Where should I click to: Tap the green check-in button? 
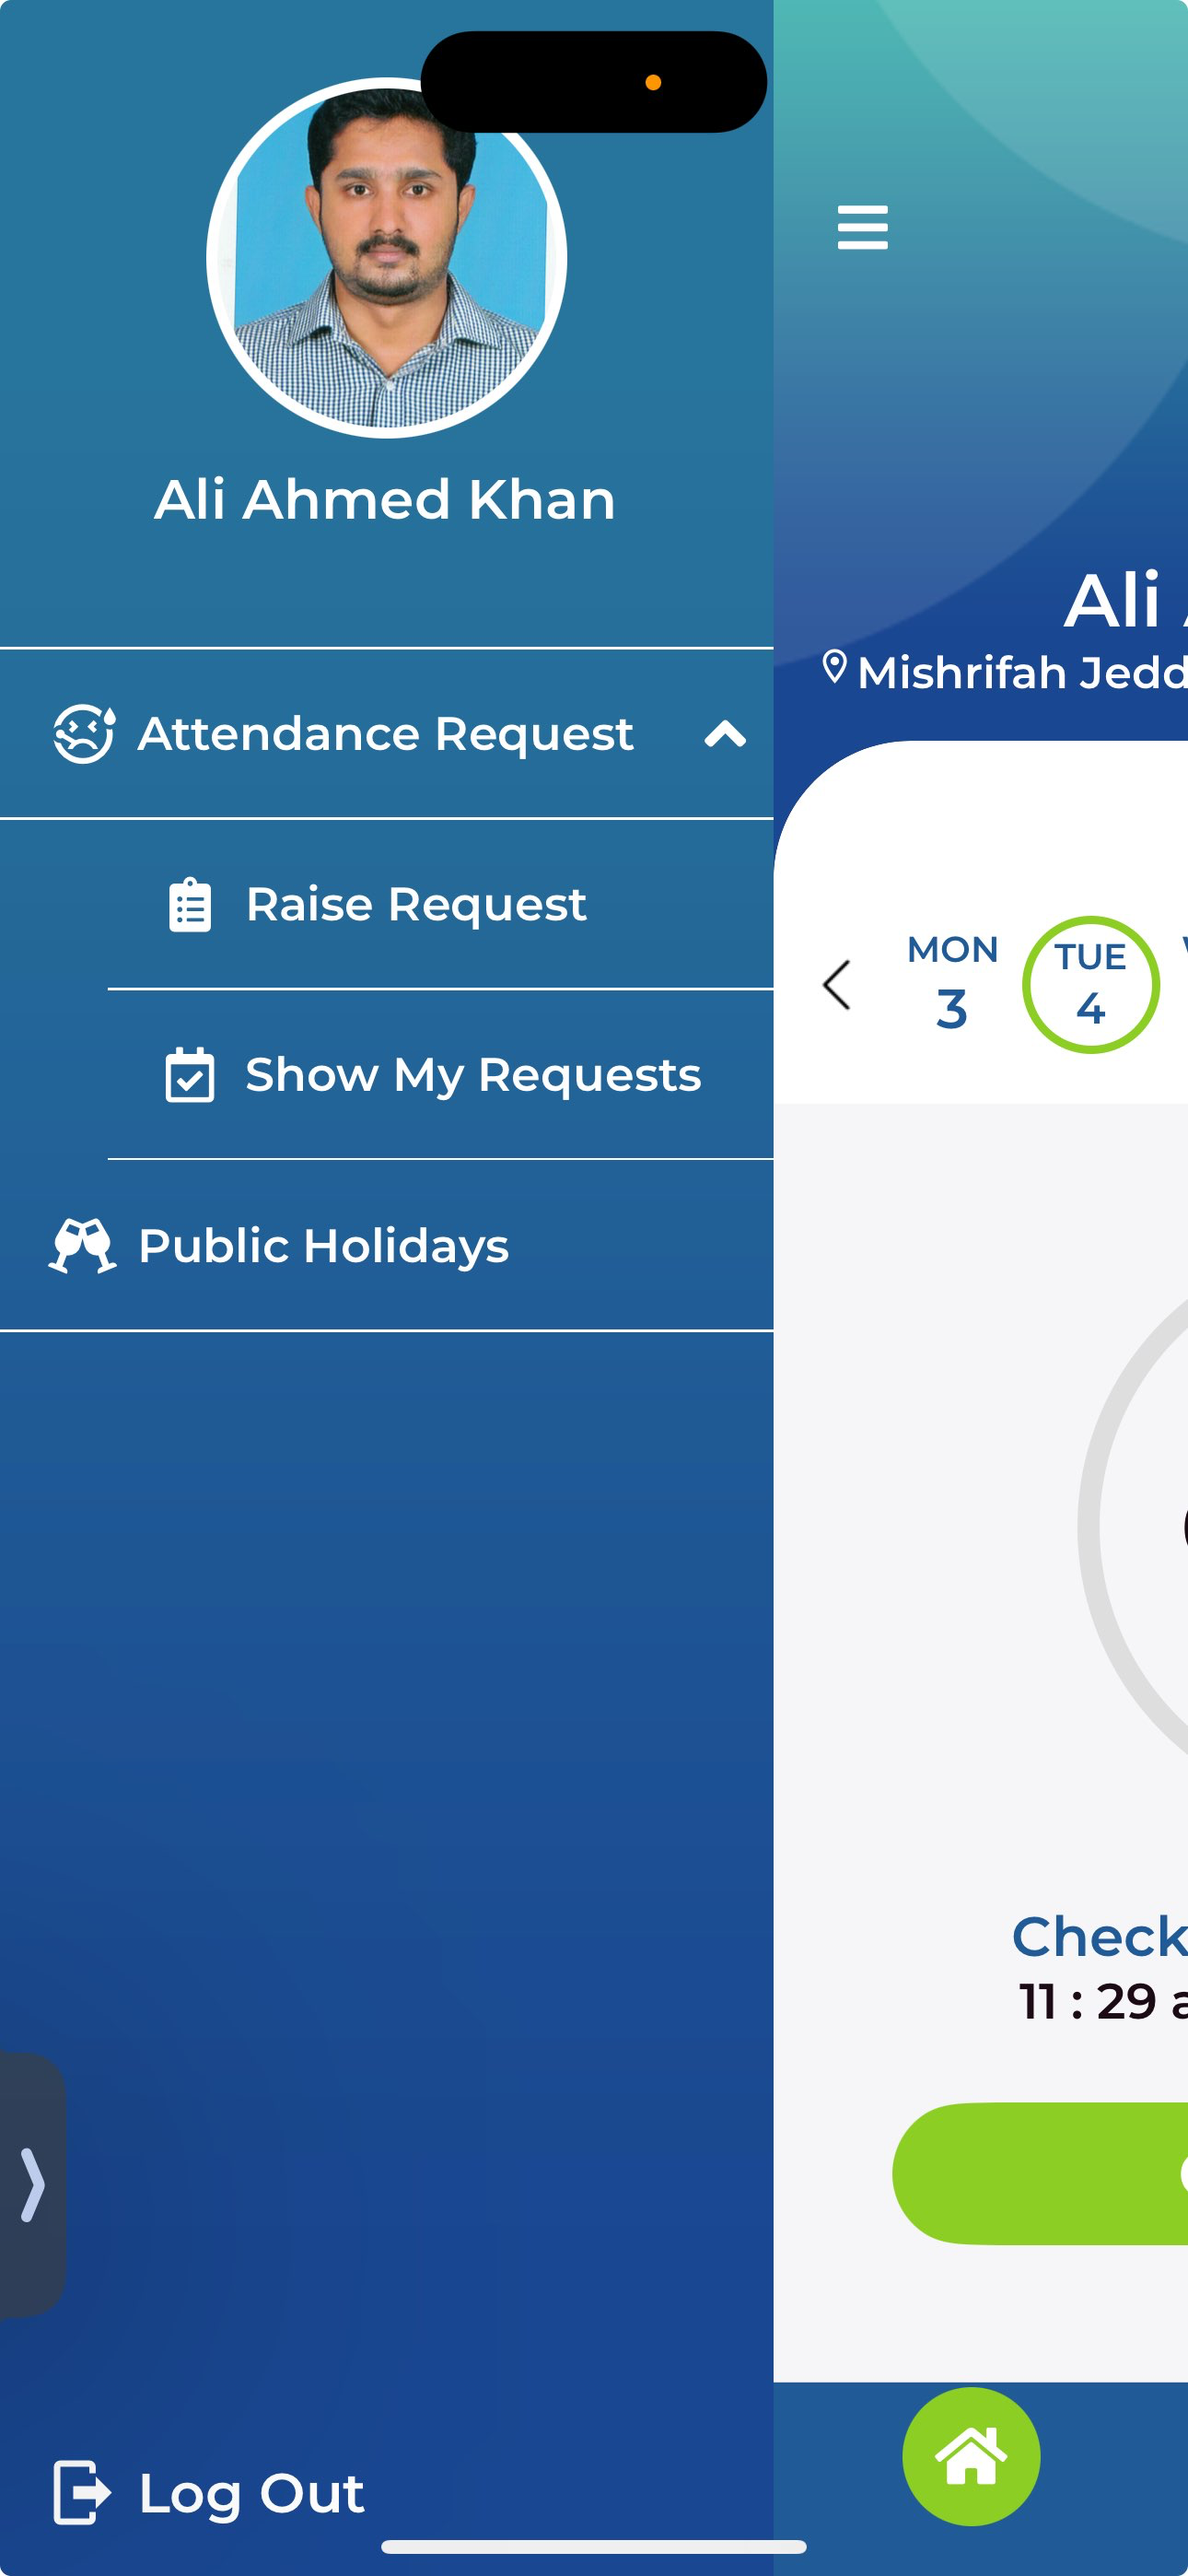point(1040,2174)
